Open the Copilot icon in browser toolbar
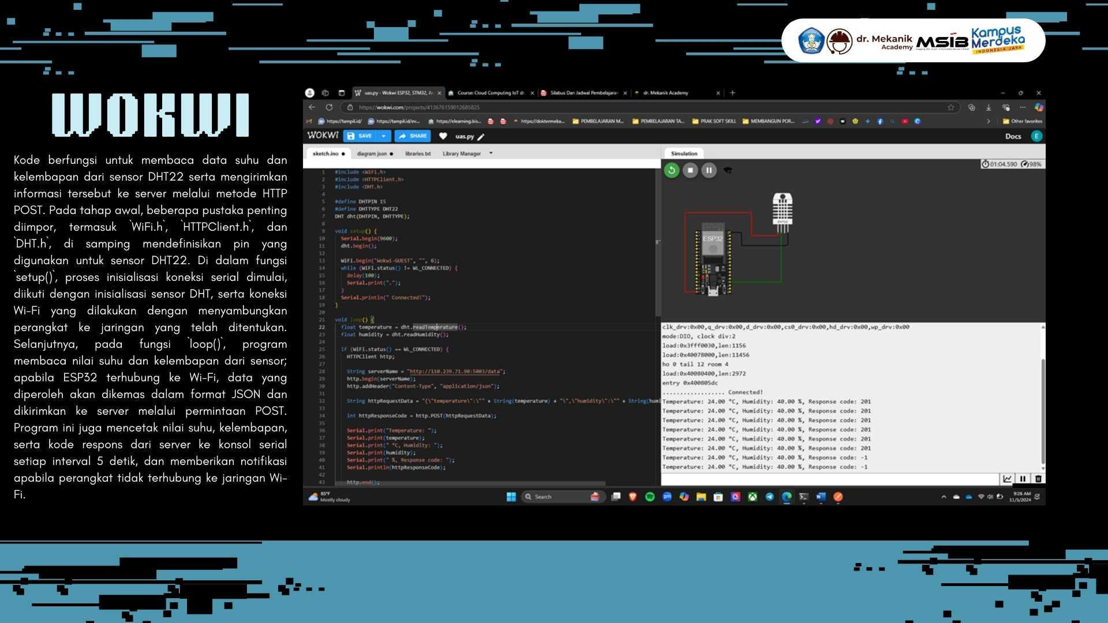The height and width of the screenshot is (623, 1108). pyautogui.click(x=1039, y=107)
